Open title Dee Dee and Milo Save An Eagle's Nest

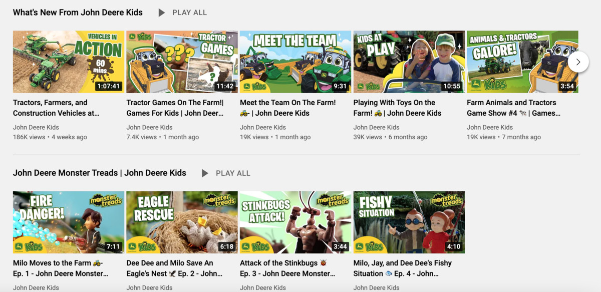coord(174,268)
